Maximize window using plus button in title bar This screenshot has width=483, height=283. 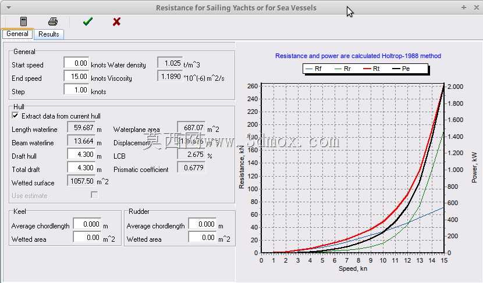(464, 8)
